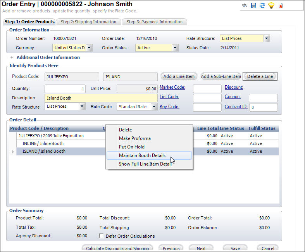The image size is (305, 252).
Task: Go to Step 3: Payment Information tab
Action: 154,22
